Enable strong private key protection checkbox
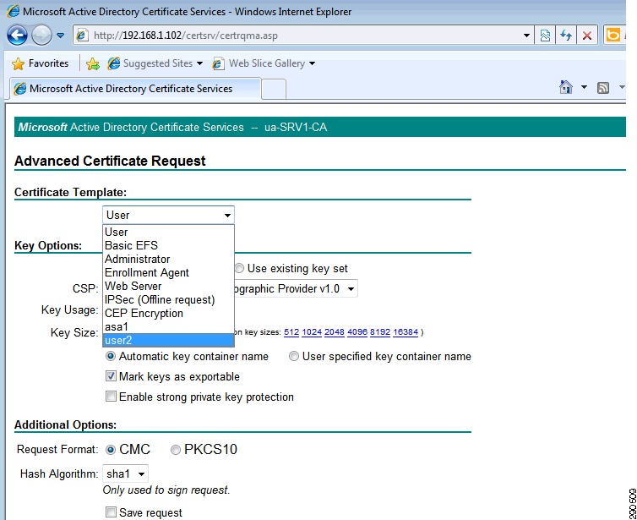This screenshot has width=637, height=520. click(x=111, y=397)
